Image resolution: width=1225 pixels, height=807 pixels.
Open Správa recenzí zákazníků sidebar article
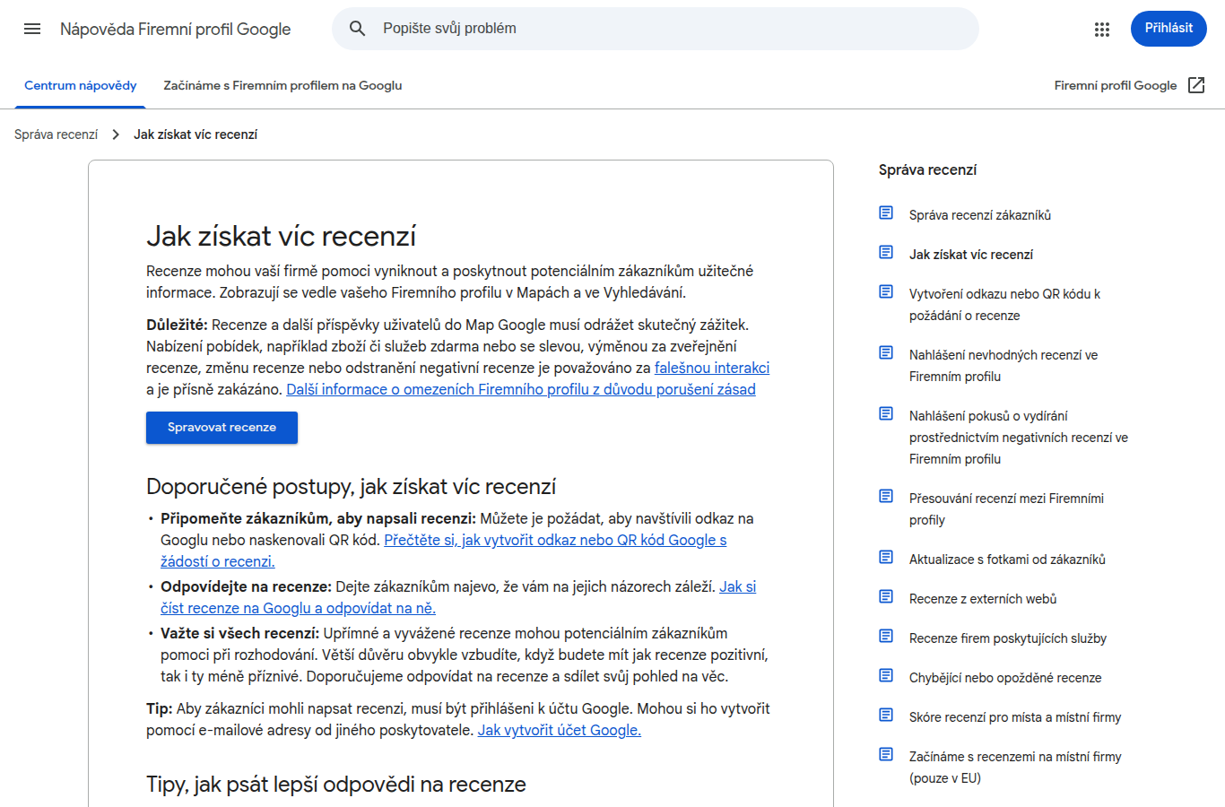pyautogui.click(x=980, y=215)
